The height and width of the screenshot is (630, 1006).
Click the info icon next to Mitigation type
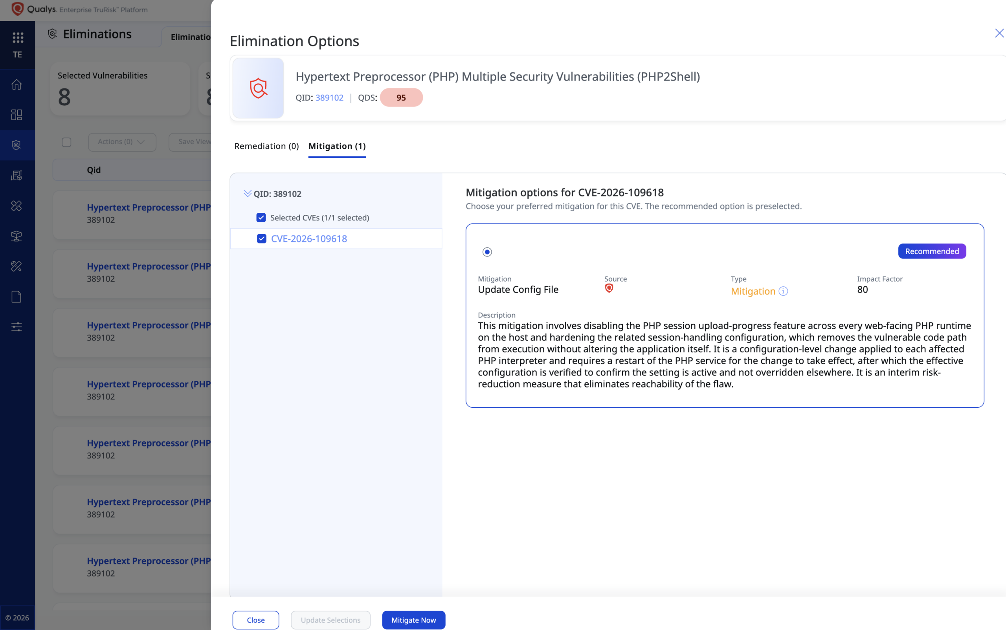tap(783, 291)
